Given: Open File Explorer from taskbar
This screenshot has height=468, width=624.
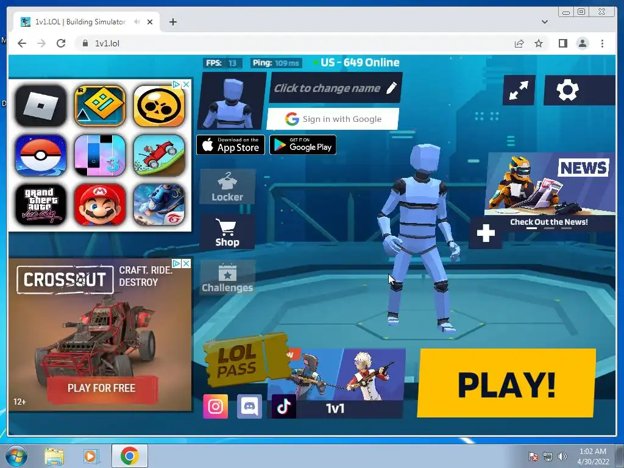Looking at the screenshot, I should pos(54,456).
